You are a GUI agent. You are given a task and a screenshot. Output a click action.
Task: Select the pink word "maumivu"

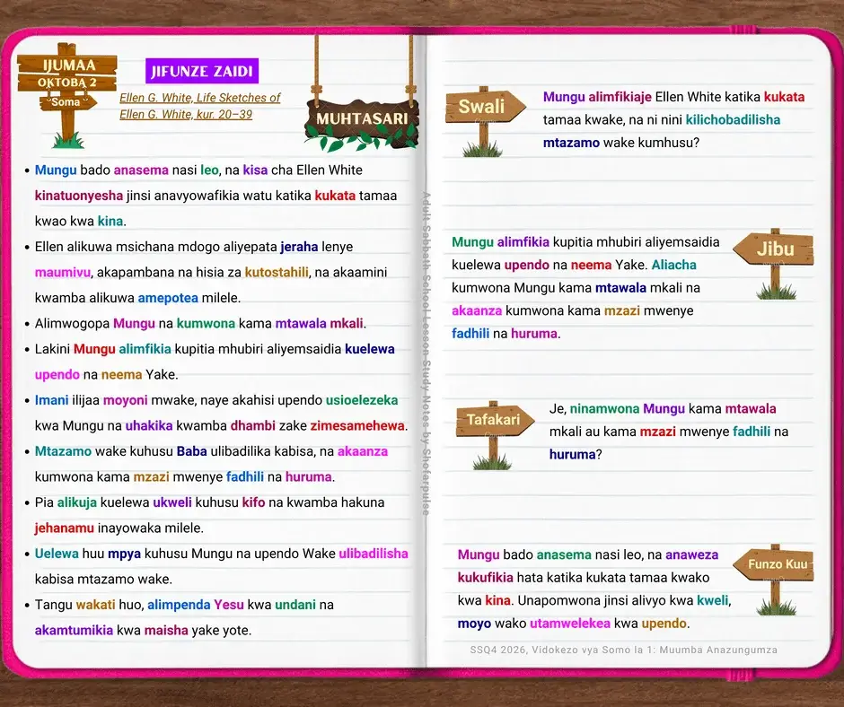click(x=63, y=272)
